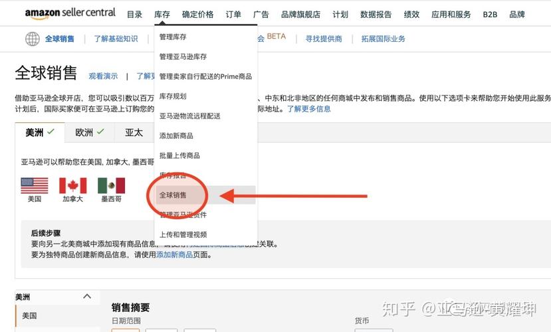Screen dimensions: 551x332
Task: Click the 添加新商品 link in 后续步骤
Action: click(x=174, y=255)
